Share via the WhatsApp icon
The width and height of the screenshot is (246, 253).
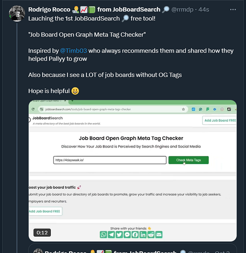click(103, 235)
